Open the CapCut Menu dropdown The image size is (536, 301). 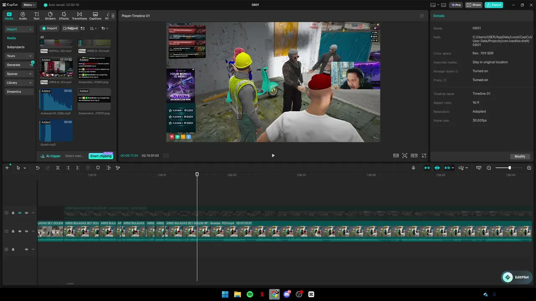click(29, 5)
